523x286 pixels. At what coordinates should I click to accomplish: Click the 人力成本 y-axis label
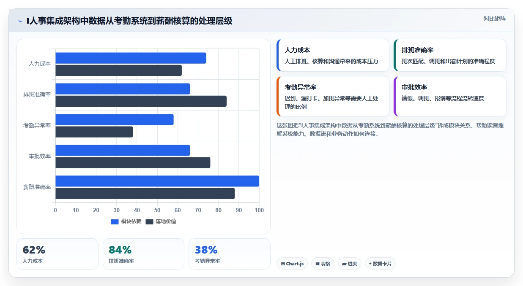point(40,64)
